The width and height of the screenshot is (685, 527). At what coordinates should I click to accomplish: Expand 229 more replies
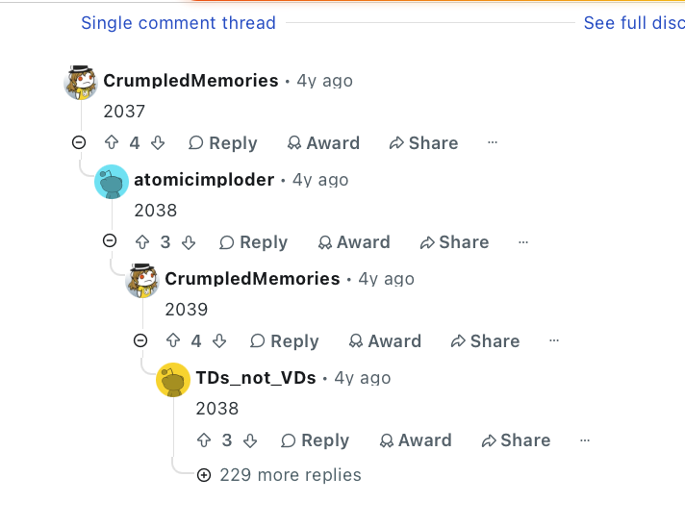[x=280, y=475]
